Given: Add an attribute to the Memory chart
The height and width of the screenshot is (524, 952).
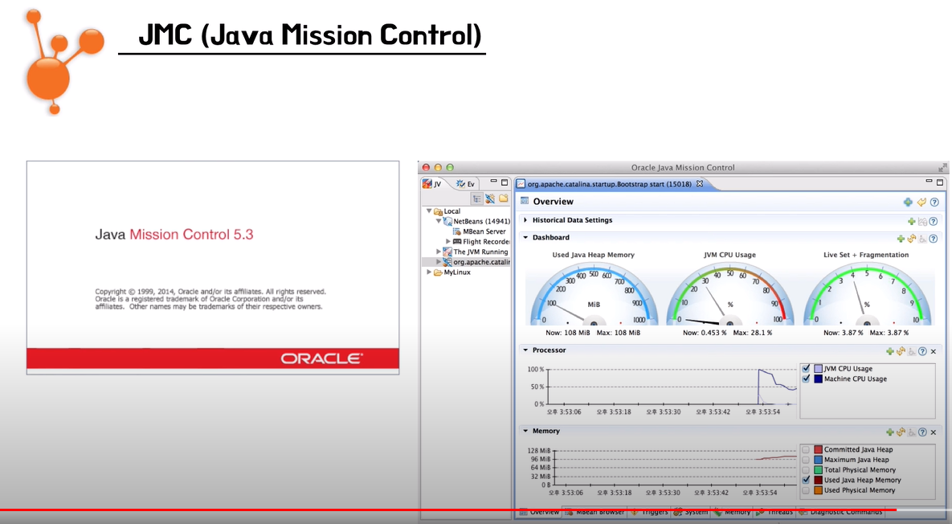Looking at the screenshot, I should coord(889,432).
